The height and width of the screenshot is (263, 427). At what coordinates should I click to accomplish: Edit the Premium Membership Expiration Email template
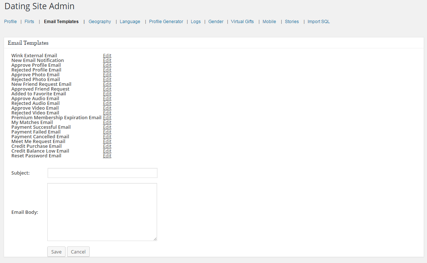tap(107, 118)
